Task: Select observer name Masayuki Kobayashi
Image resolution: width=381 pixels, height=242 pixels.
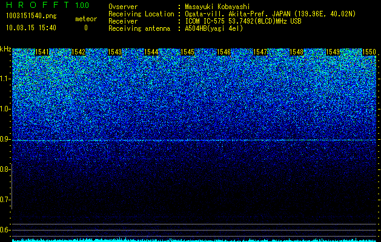Action: pyautogui.click(x=217, y=7)
